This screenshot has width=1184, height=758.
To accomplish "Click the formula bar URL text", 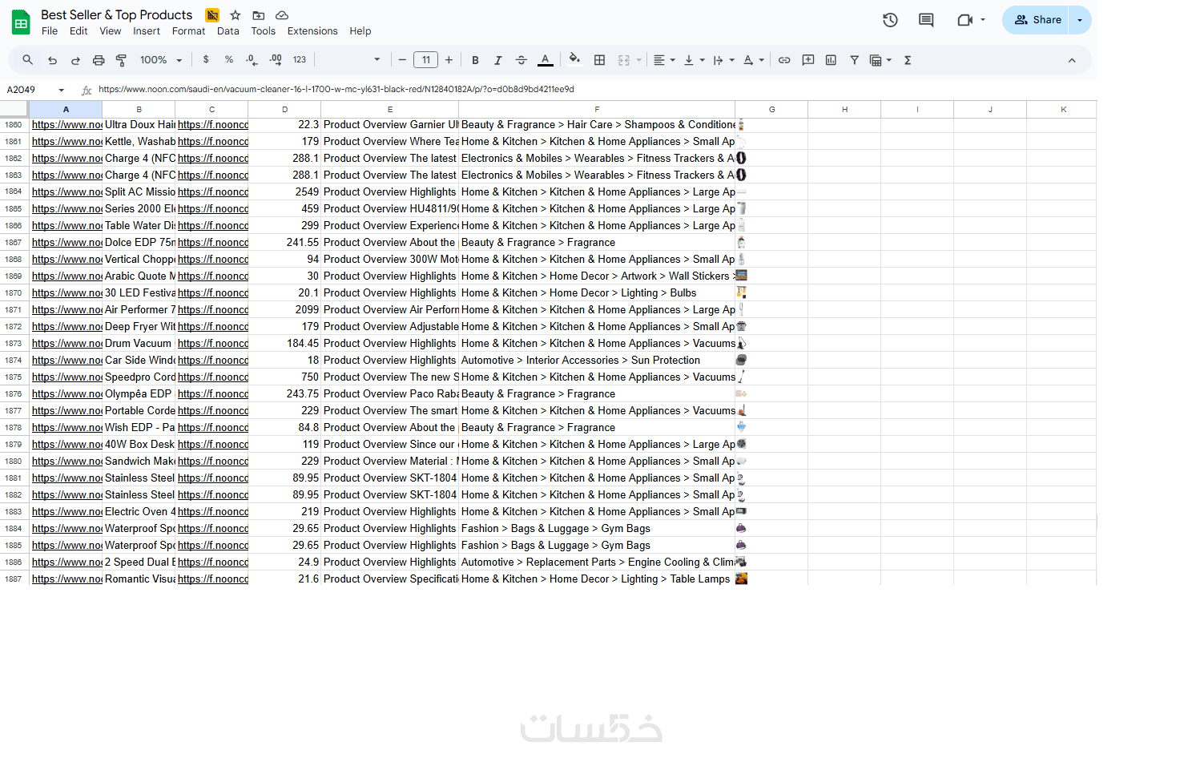I will [x=336, y=90].
